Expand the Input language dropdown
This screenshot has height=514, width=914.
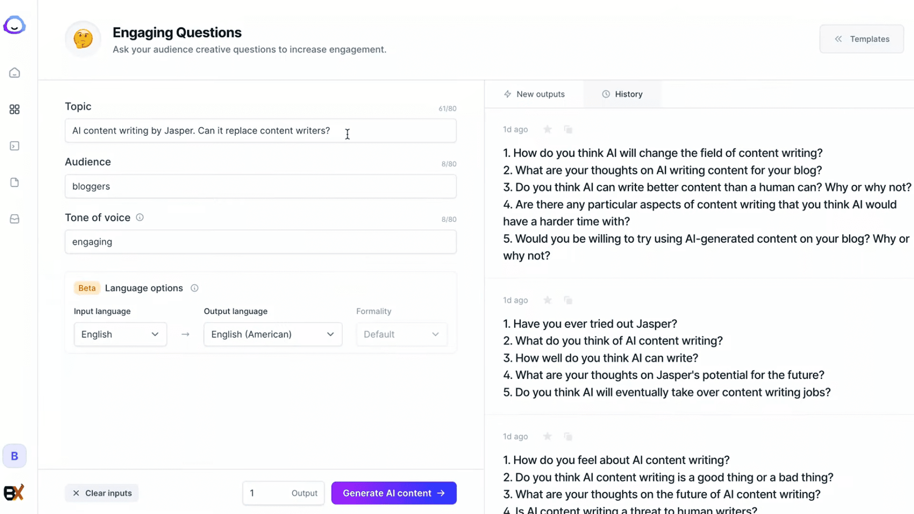[120, 334]
